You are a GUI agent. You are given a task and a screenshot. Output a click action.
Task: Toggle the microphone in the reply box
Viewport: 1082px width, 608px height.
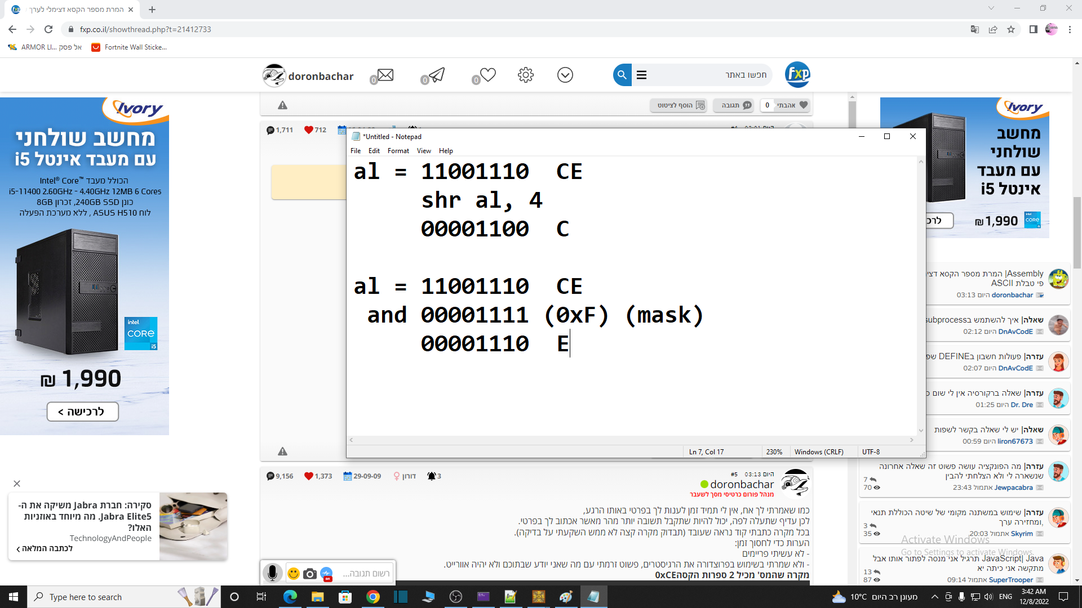pos(273,573)
